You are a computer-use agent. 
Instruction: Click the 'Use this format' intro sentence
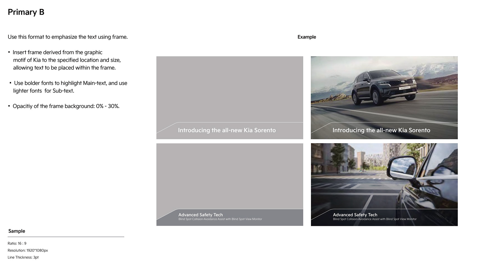[x=68, y=37]
